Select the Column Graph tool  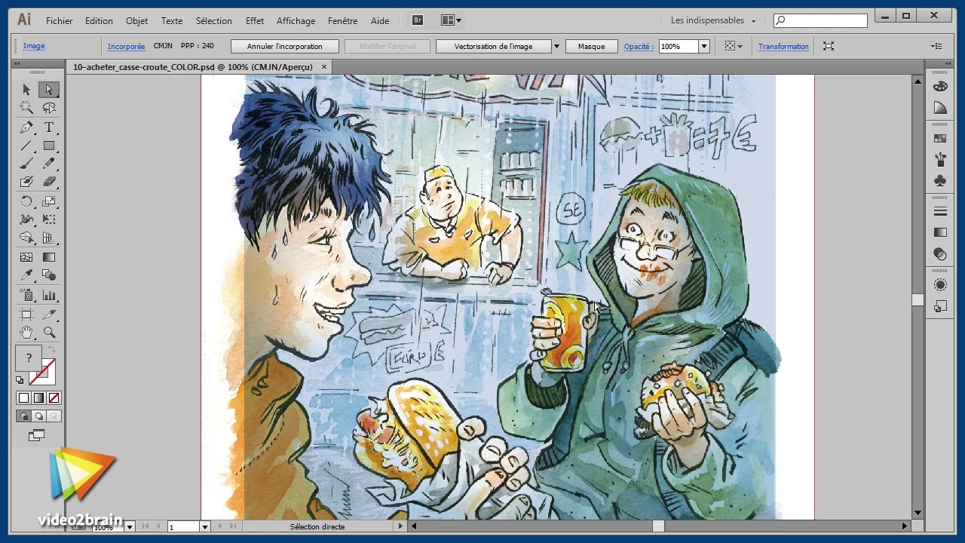pos(49,295)
